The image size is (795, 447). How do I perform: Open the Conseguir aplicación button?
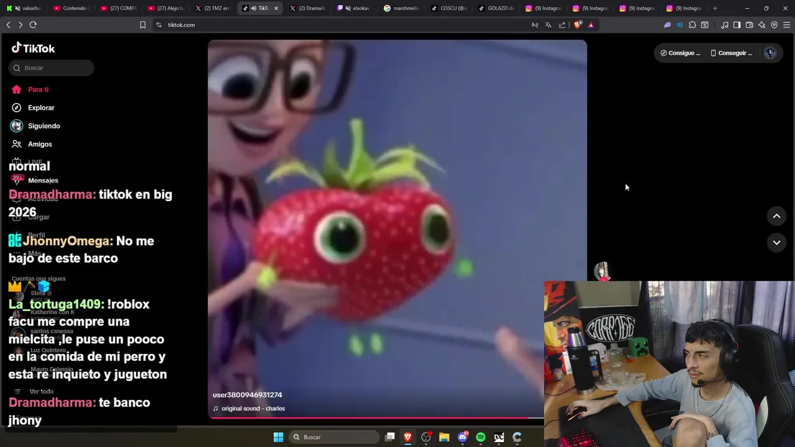[x=731, y=53]
